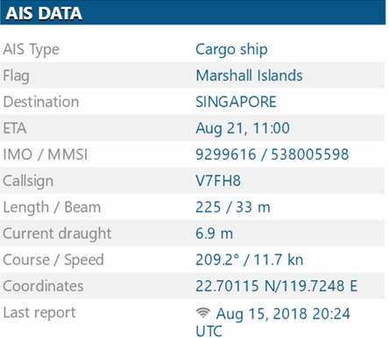389x338 pixels.
Task: Click the SINGAPORE destination value
Action: coord(236,102)
